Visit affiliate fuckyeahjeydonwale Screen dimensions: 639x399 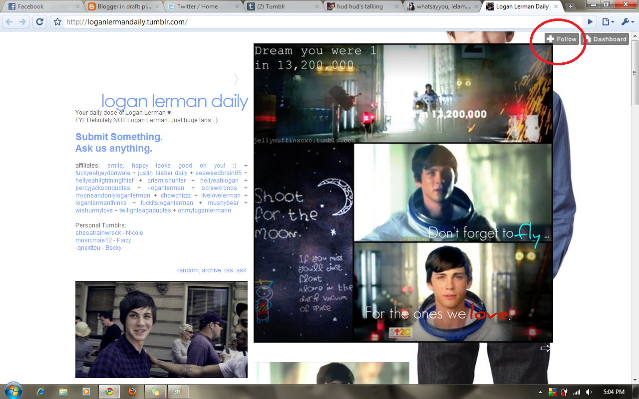tap(103, 173)
